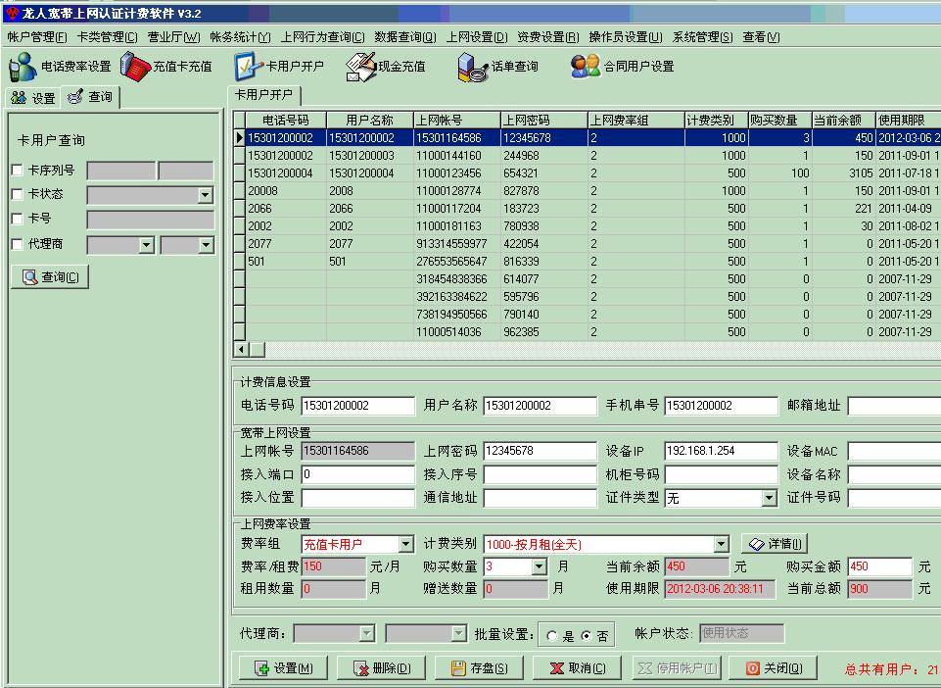Open the 数据查询(Q) menu
941x688 pixels.
(x=405, y=37)
